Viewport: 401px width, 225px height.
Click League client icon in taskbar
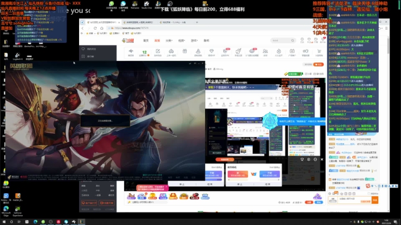pos(81,222)
